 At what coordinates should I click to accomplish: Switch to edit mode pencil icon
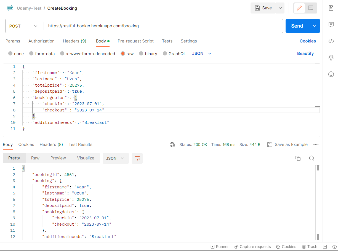click(x=299, y=8)
